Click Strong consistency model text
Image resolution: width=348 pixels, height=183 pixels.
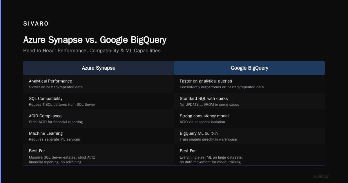(204, 116)
